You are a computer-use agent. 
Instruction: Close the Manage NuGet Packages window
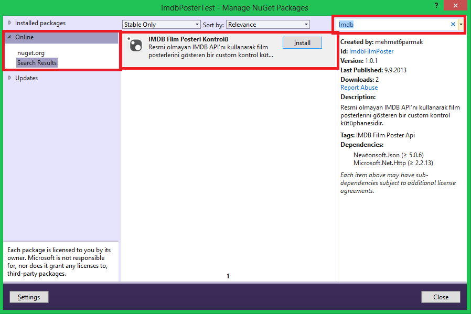pyautogui.click(x=455, y=5)
